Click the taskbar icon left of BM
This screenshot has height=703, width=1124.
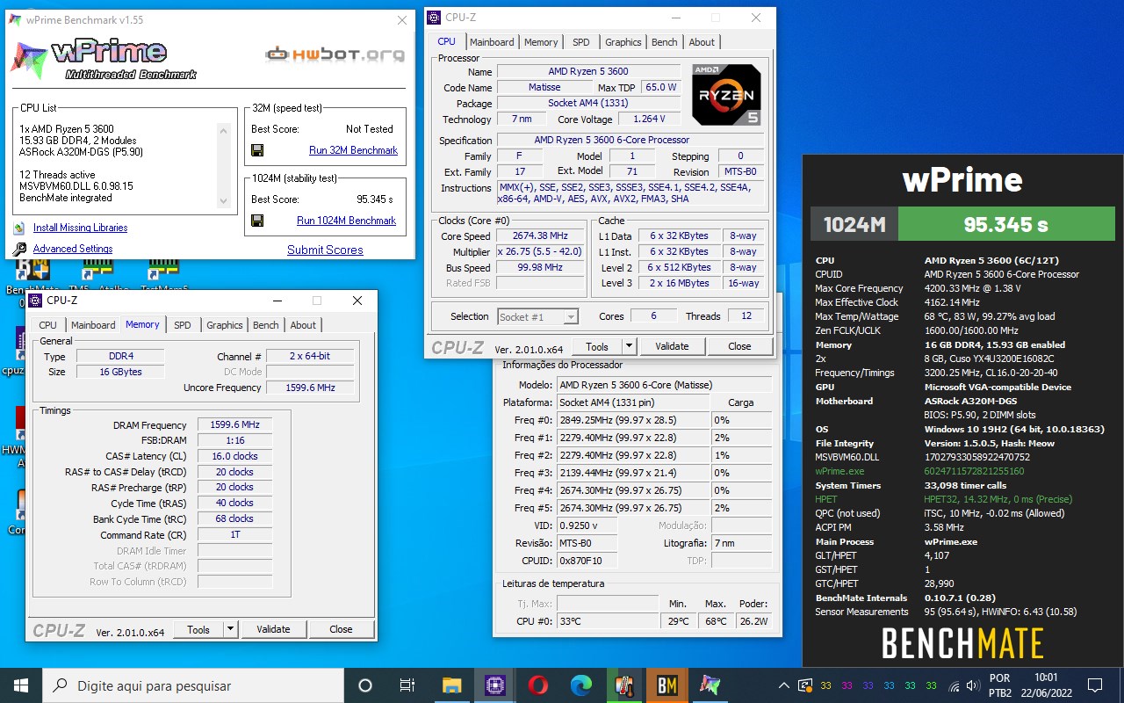pos(624,685)
